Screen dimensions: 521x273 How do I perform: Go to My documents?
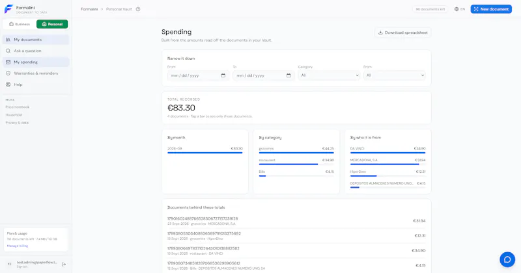[x=36, y=40]
